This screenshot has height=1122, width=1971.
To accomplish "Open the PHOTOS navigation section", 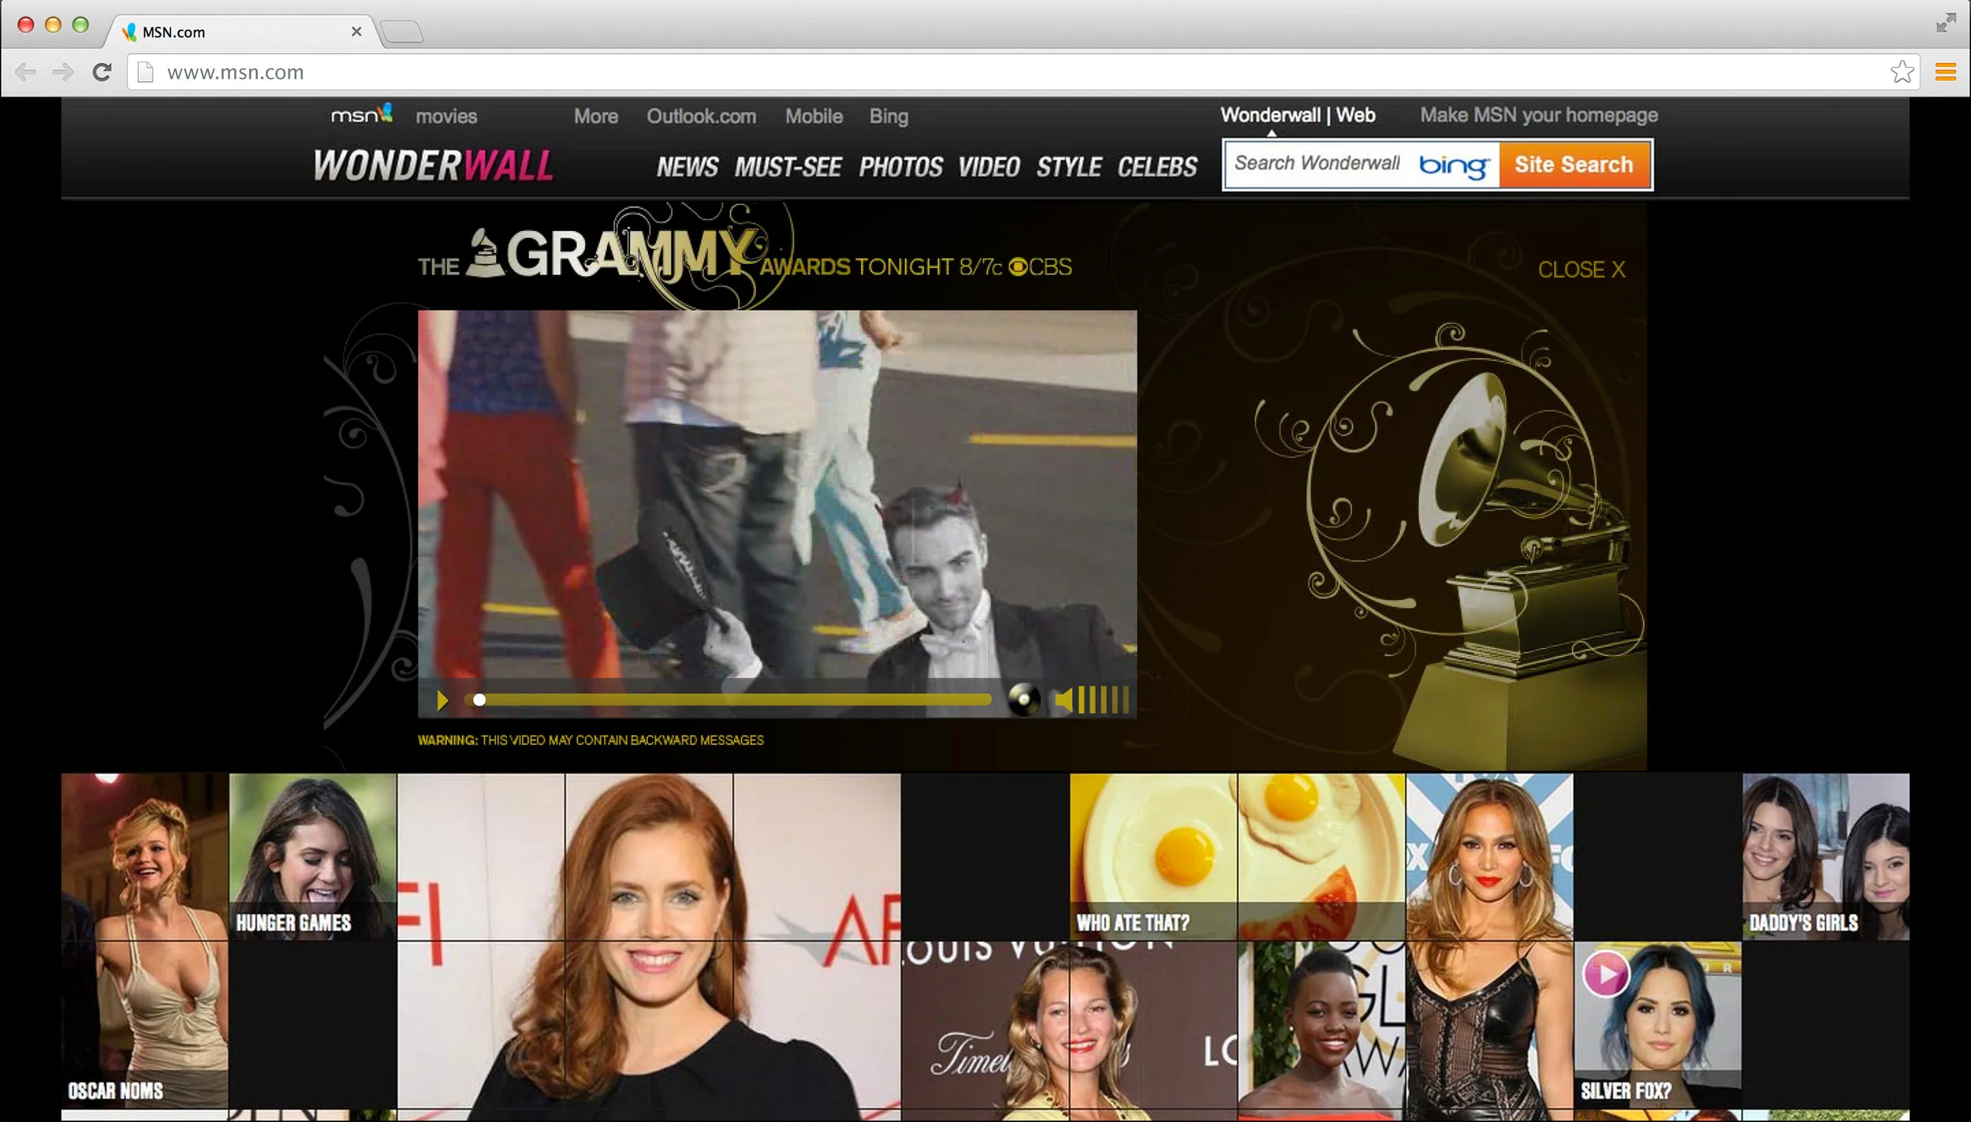I will (900, 167).
